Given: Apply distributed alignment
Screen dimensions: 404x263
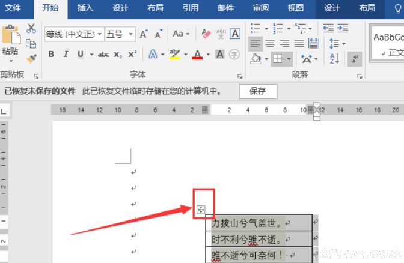Looking at the screenshot, I should pyautogui.click(x=314, y=43).
